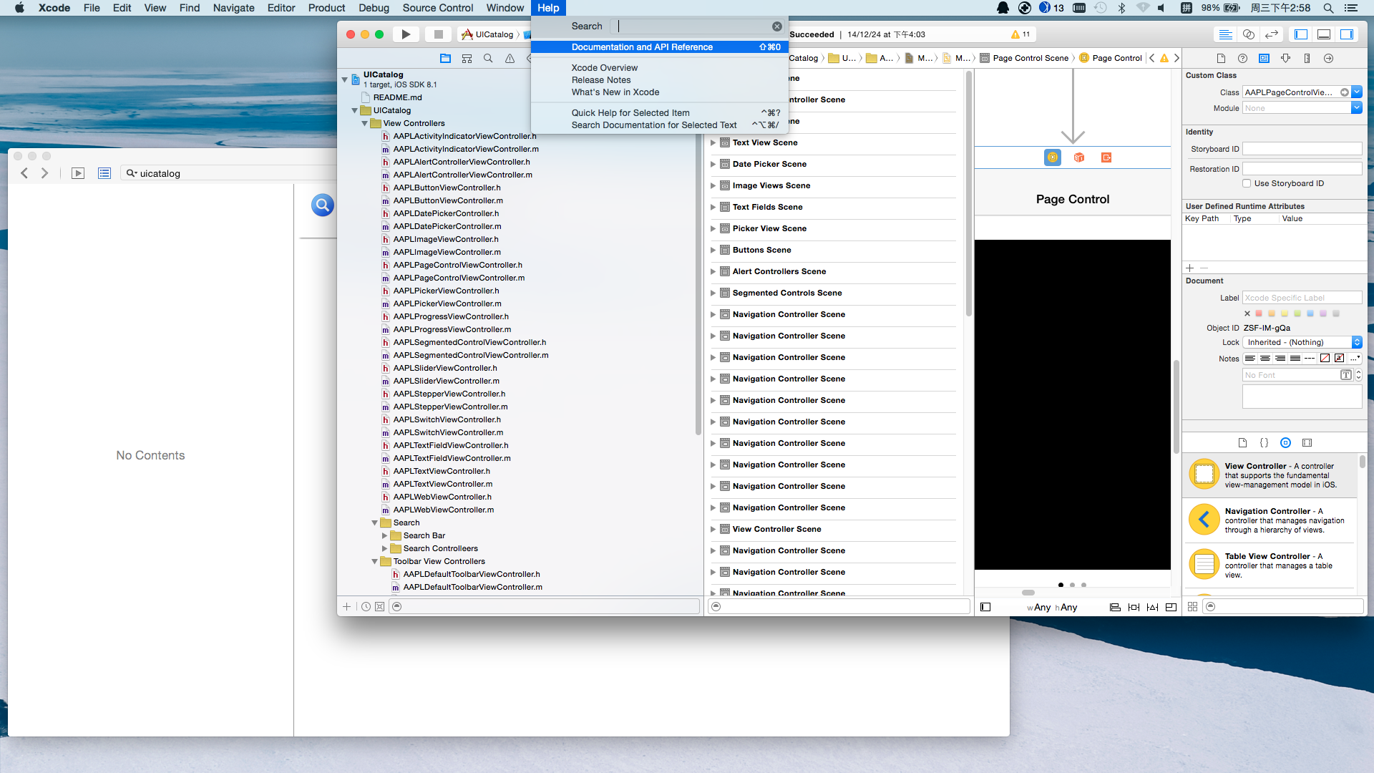Switch library to icon grid view

pos(1192,607)
